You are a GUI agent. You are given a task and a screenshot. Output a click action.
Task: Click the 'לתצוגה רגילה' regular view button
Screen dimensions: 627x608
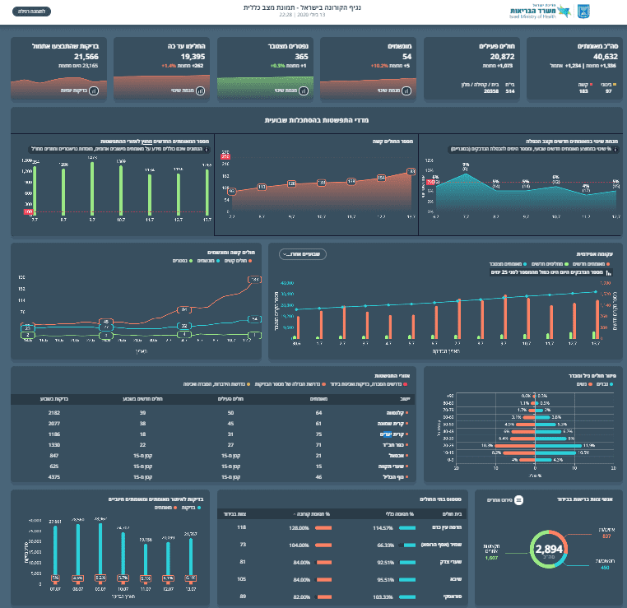(x=31, y=12)
